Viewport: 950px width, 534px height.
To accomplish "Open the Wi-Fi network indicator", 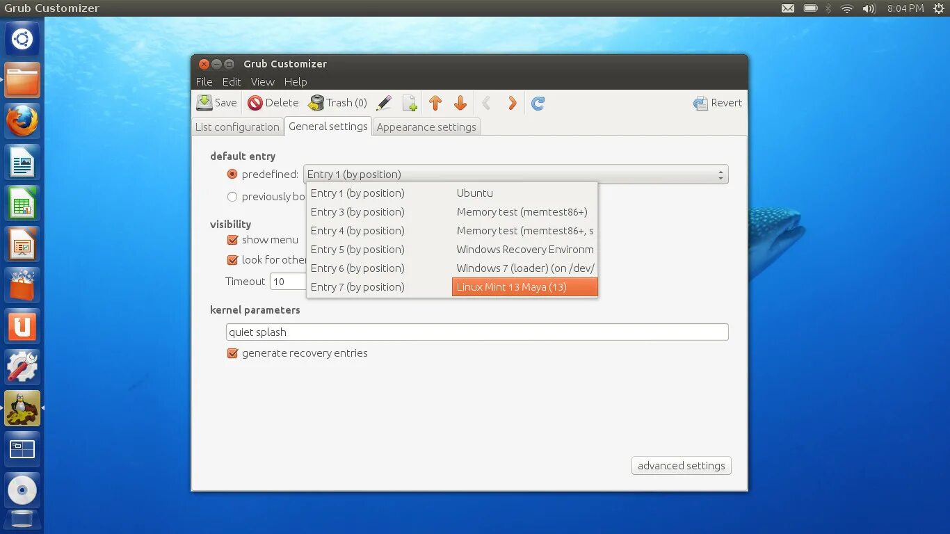I will tap(847, 8).
